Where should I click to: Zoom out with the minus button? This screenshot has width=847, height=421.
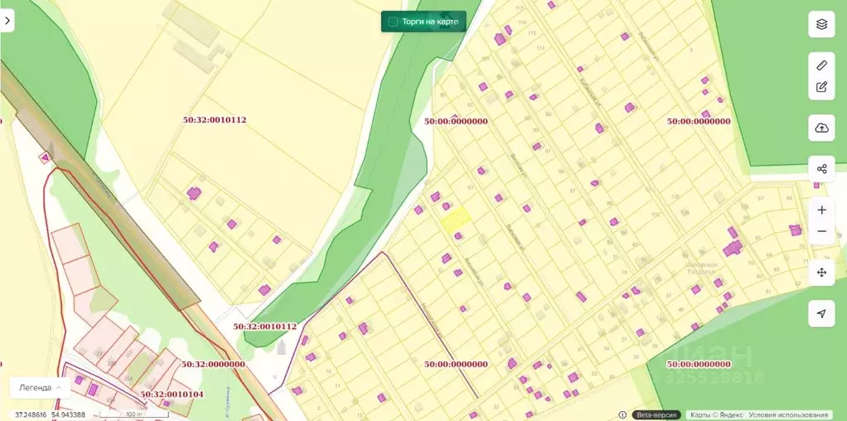pos(821,231)
